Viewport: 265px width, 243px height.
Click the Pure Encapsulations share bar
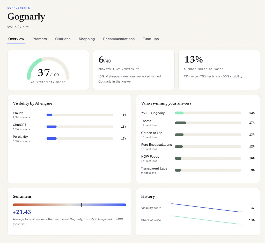click(x=208, y=146)
